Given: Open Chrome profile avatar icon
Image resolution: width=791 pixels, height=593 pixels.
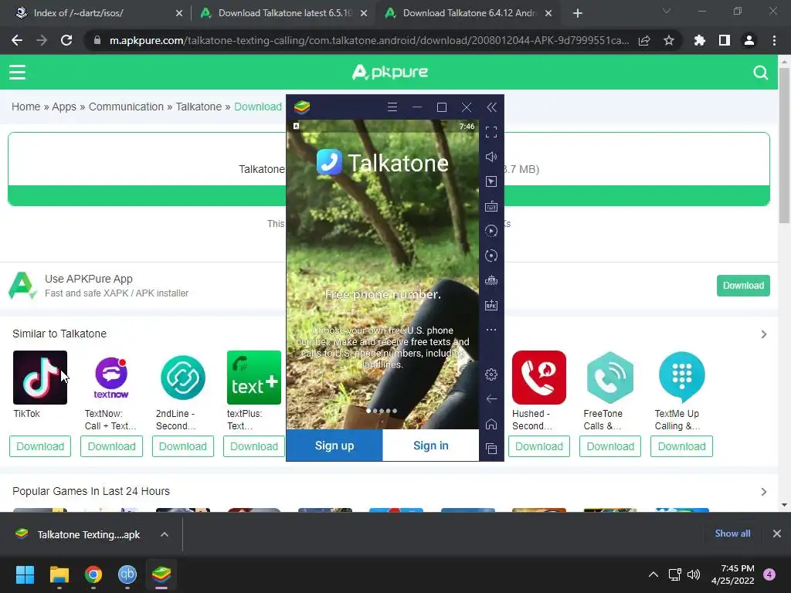Looking at the screenshot, I should pyautogui.click(x=749, y=40).
